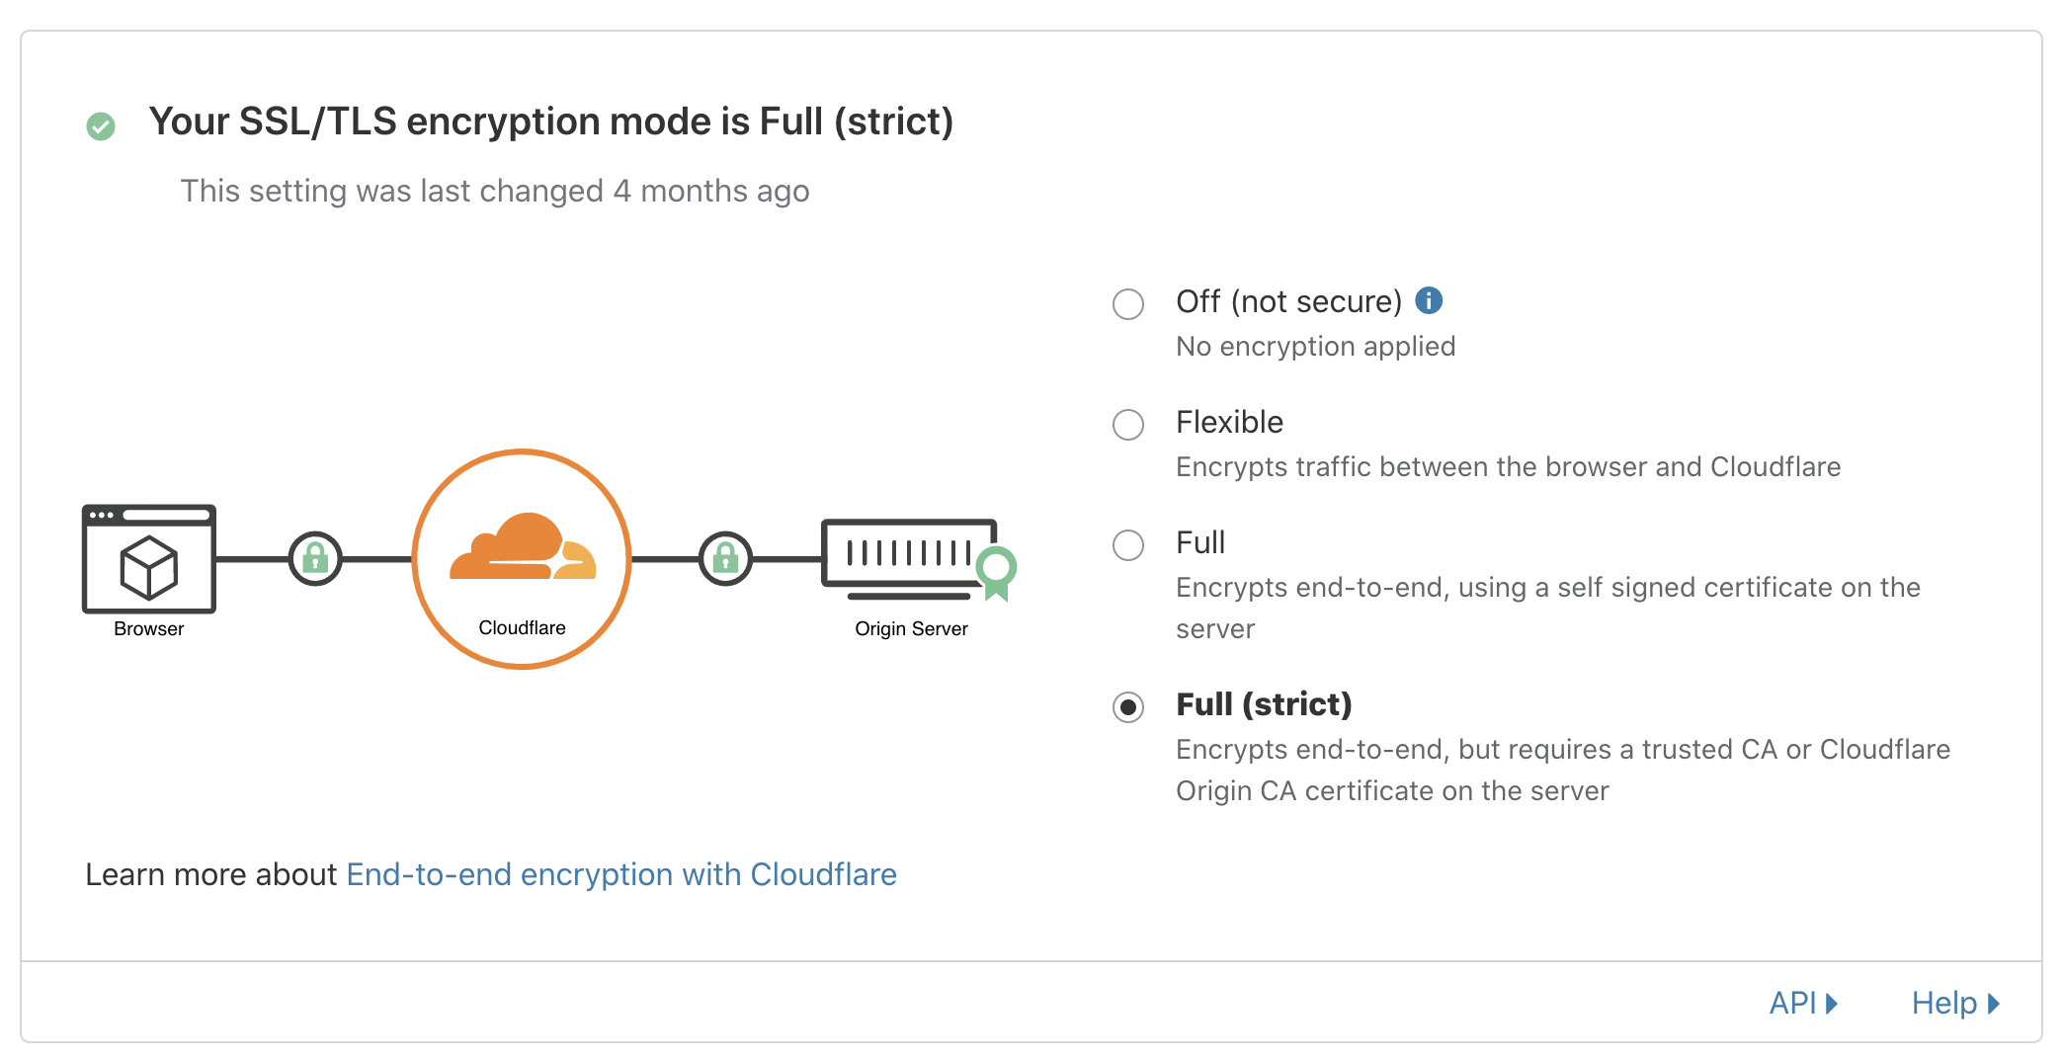Click the padlock between Cloudflare and Origin Server

click(x=725, y=558)
